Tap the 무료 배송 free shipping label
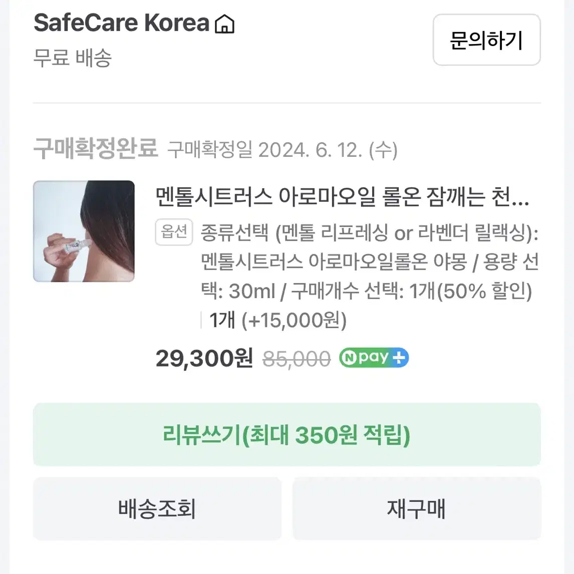 [73, 58]
